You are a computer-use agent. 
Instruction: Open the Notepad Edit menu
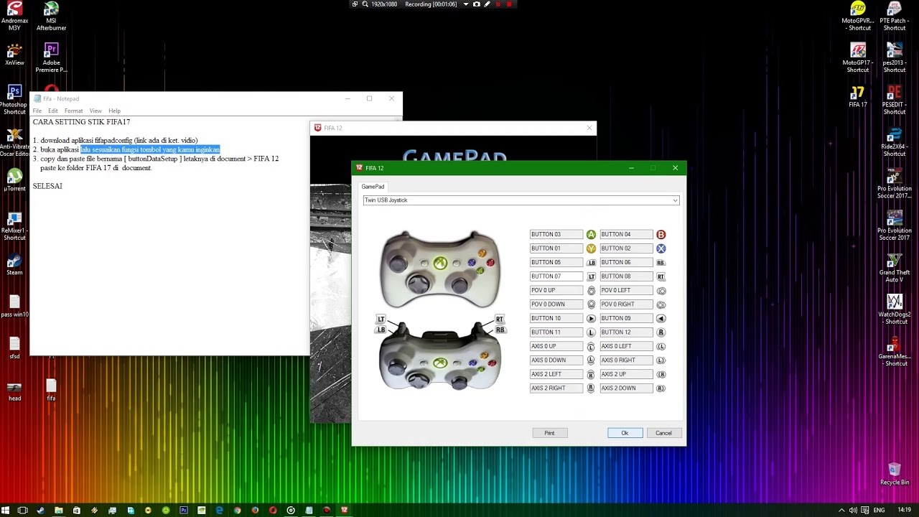tap(53, 111)
